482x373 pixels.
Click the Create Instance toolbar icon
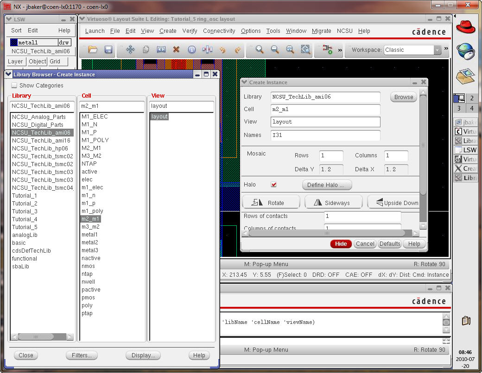point(328,50)
